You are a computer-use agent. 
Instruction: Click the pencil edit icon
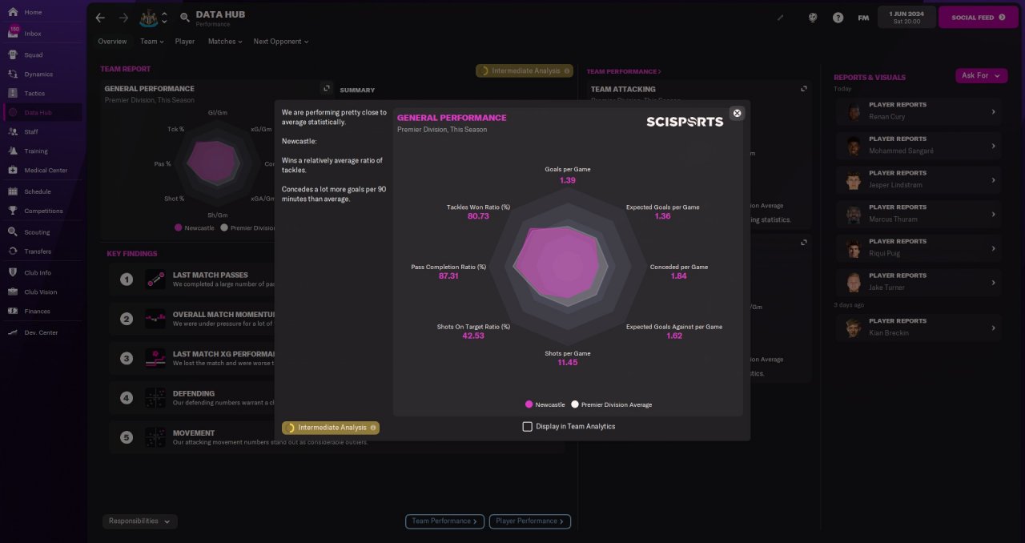[x=781, y=17]
